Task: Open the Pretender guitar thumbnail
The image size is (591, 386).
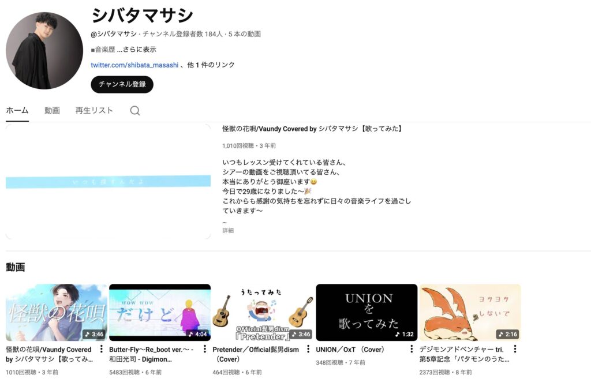Action: [263, 313]
